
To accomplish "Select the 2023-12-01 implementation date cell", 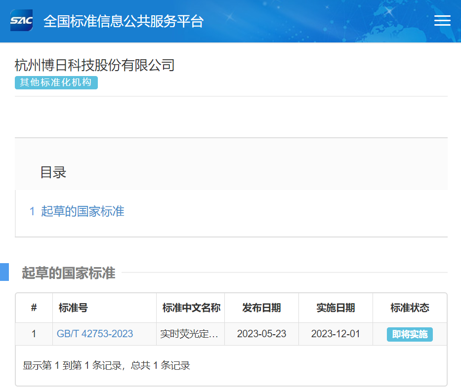I will pos(335,334).
